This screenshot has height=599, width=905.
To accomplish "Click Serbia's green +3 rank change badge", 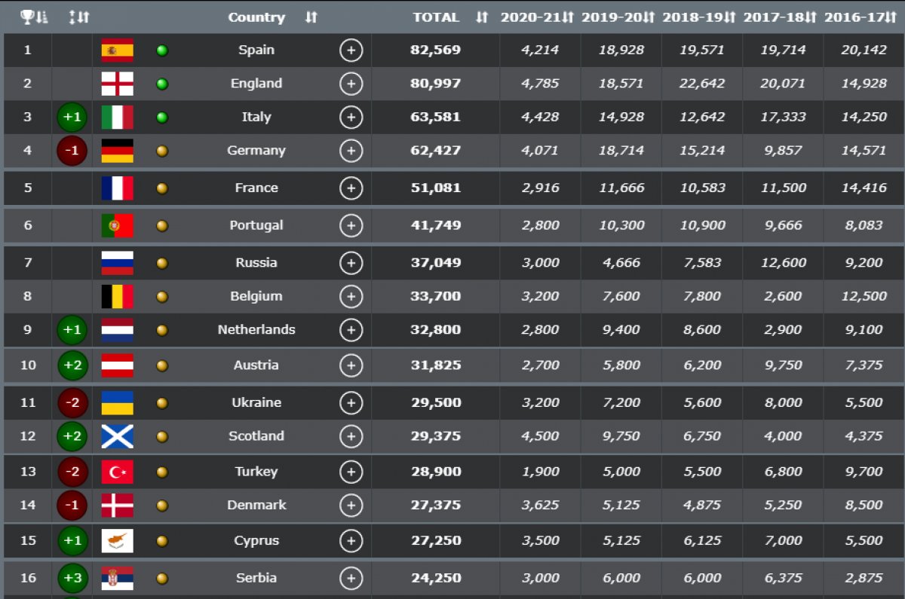I will click(x=72, y=578).
